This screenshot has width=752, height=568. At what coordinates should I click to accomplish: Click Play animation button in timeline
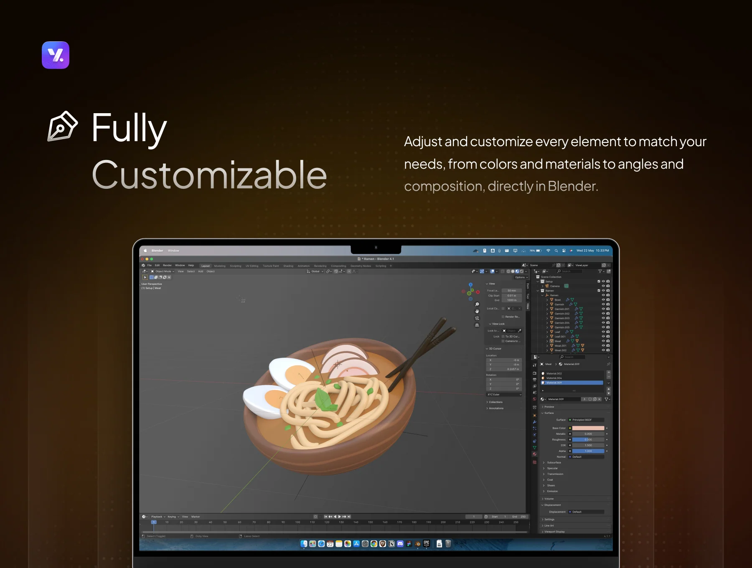(x=340, y=517)
